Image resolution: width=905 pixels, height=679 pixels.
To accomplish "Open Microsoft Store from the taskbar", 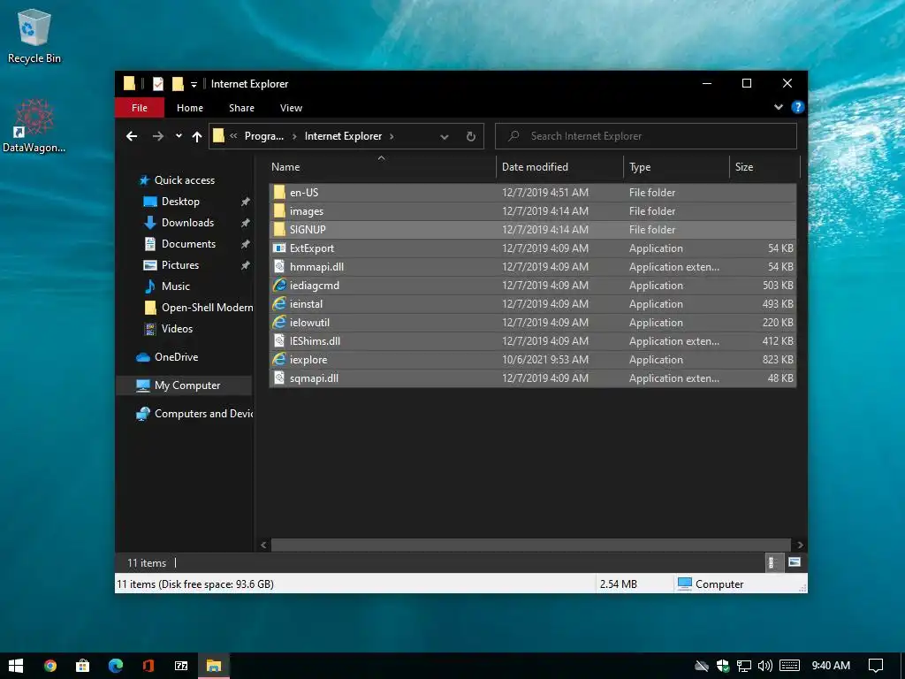I will (x=82, y=666).
